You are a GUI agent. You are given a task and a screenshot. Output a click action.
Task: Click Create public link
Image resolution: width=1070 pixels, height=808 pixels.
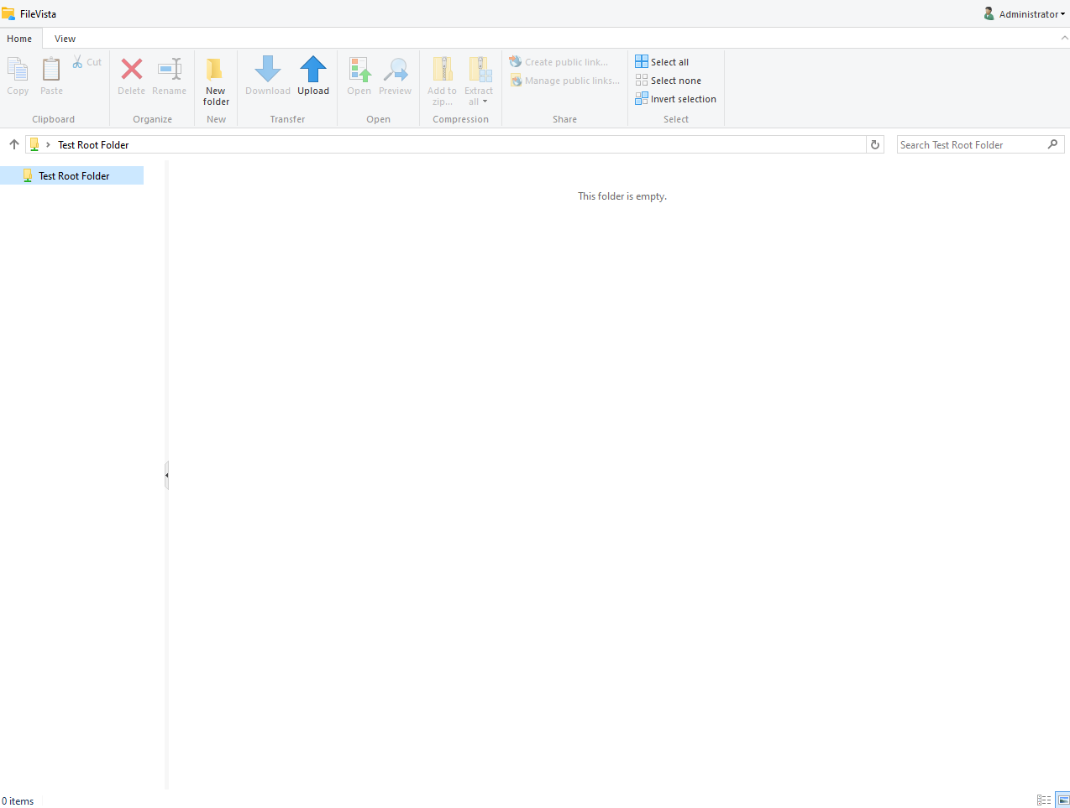559,62
